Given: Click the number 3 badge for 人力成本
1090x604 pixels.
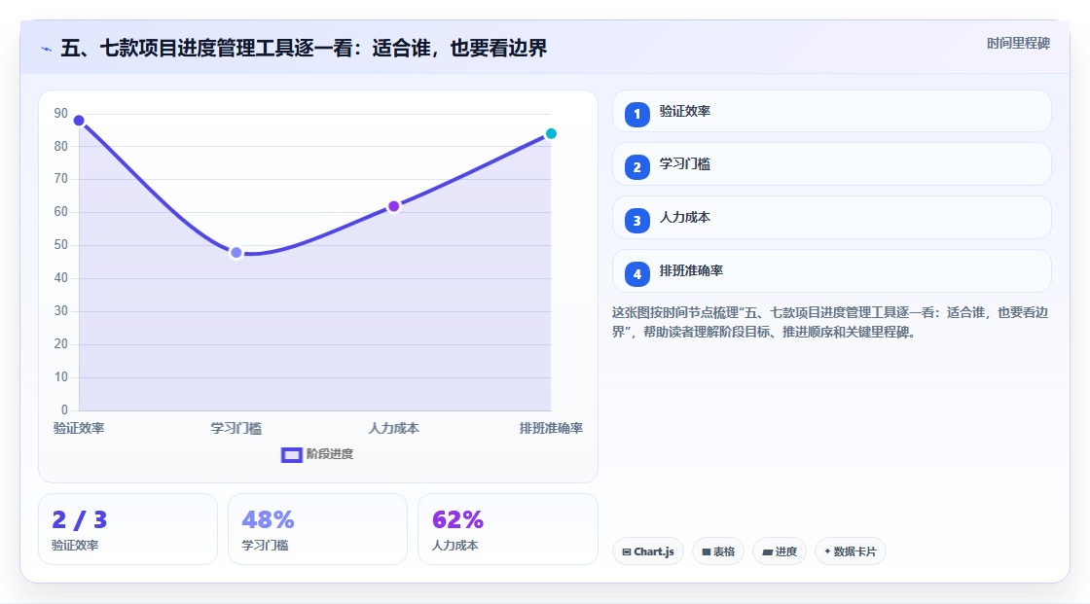Looking at the screenshot, I should point(636,221).
